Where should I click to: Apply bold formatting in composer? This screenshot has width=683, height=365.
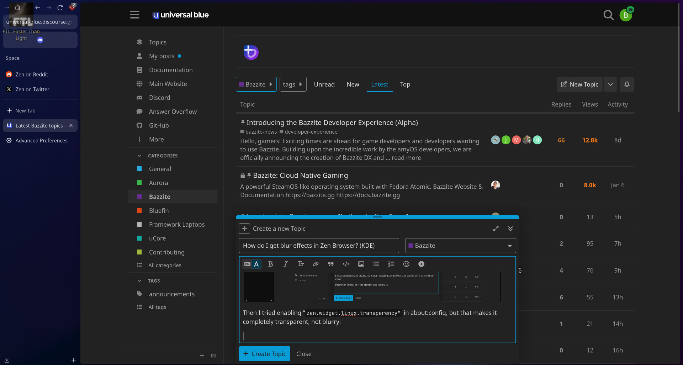[270, 264]
